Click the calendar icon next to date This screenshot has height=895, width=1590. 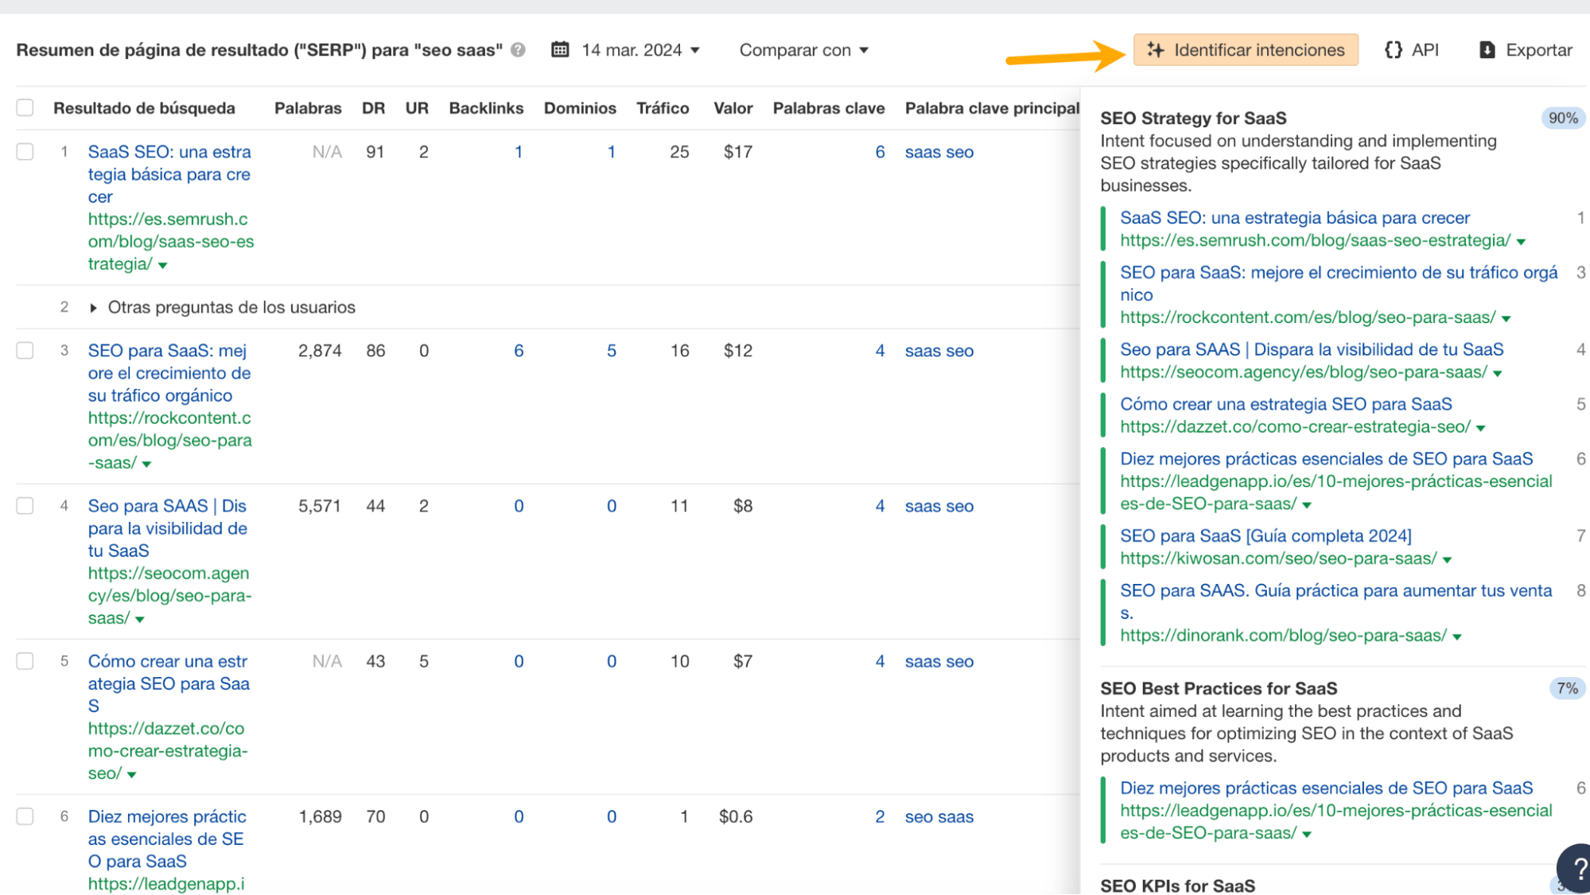560,50
